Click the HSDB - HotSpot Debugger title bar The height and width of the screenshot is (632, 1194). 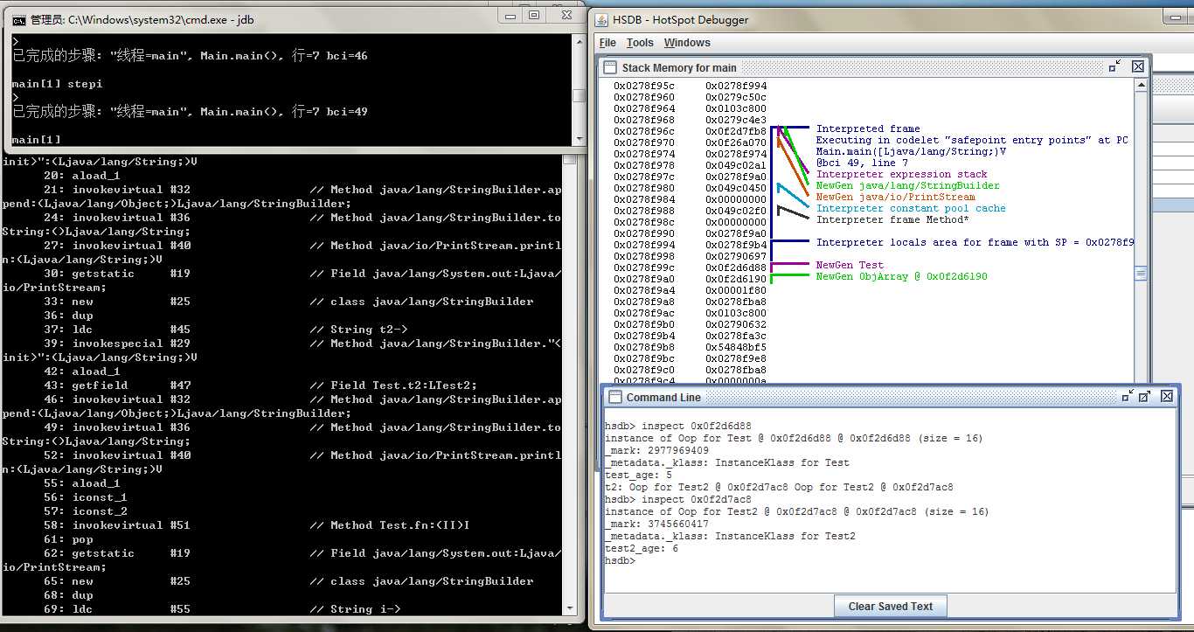pos(892,19)
